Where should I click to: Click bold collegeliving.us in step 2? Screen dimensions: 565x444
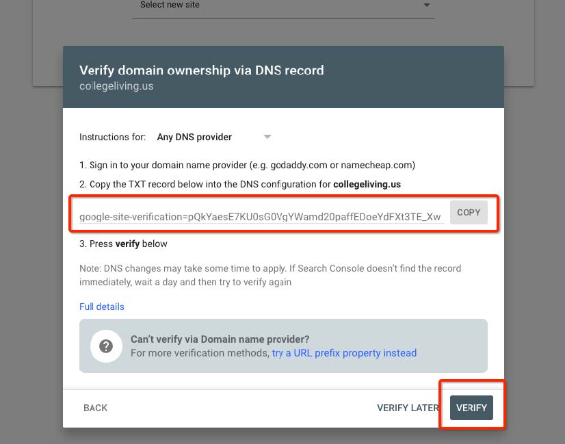tap(367, 184)
